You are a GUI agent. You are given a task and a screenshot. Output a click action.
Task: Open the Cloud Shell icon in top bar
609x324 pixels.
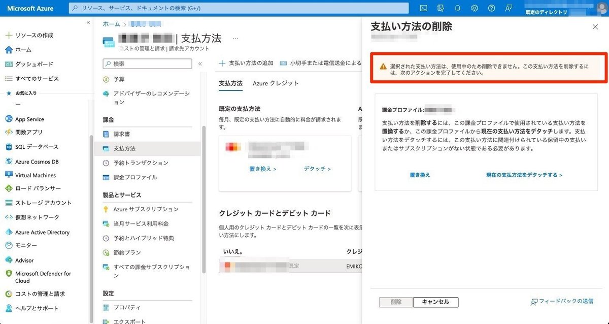click(x=423, y=8)
